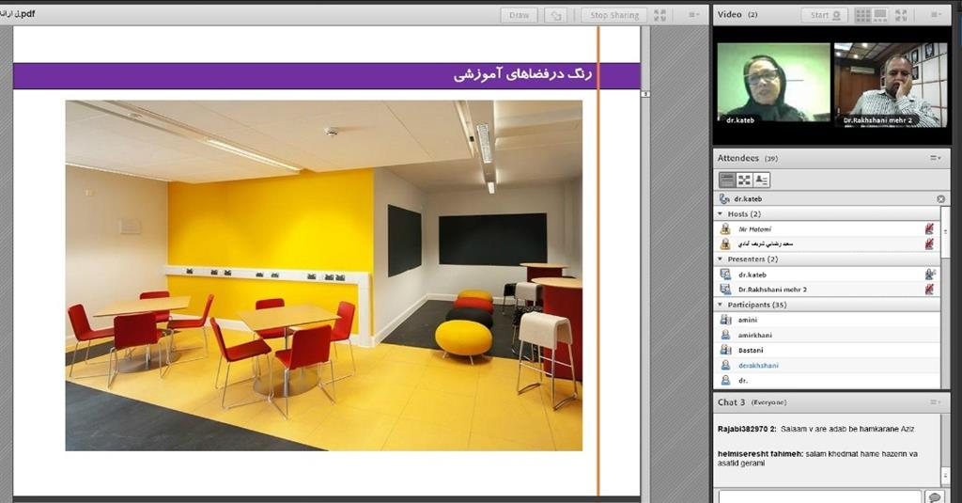Select participant derakhshani
Viewport: 962px width, 503px height.
[827, 366]
